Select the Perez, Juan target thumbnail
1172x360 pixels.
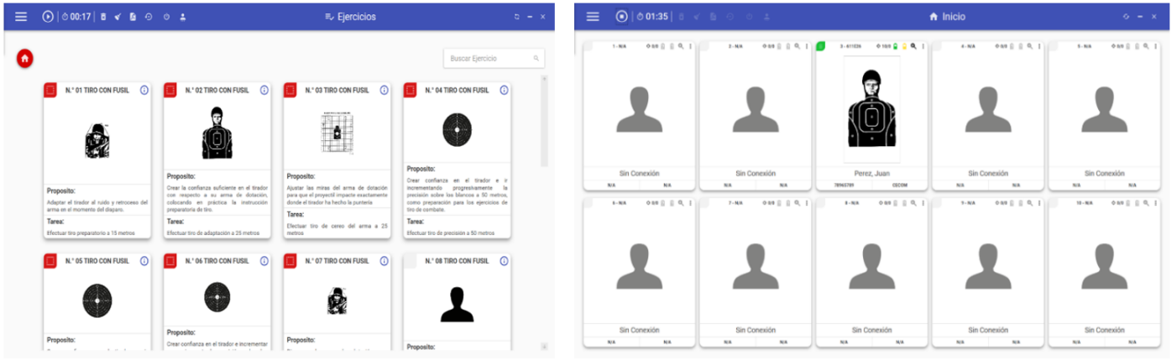click(x=871, y=109)
